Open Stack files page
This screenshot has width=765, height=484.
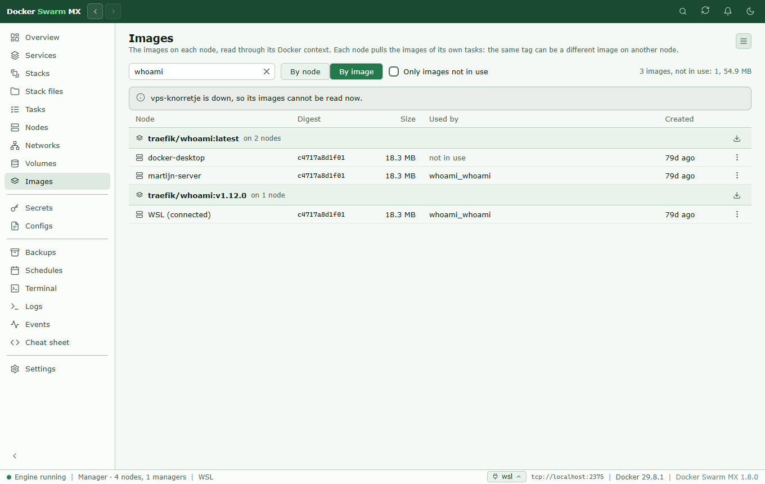(57, 91)
